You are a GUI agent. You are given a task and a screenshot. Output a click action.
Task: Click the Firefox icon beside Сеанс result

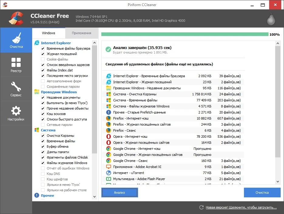[108, 130]
